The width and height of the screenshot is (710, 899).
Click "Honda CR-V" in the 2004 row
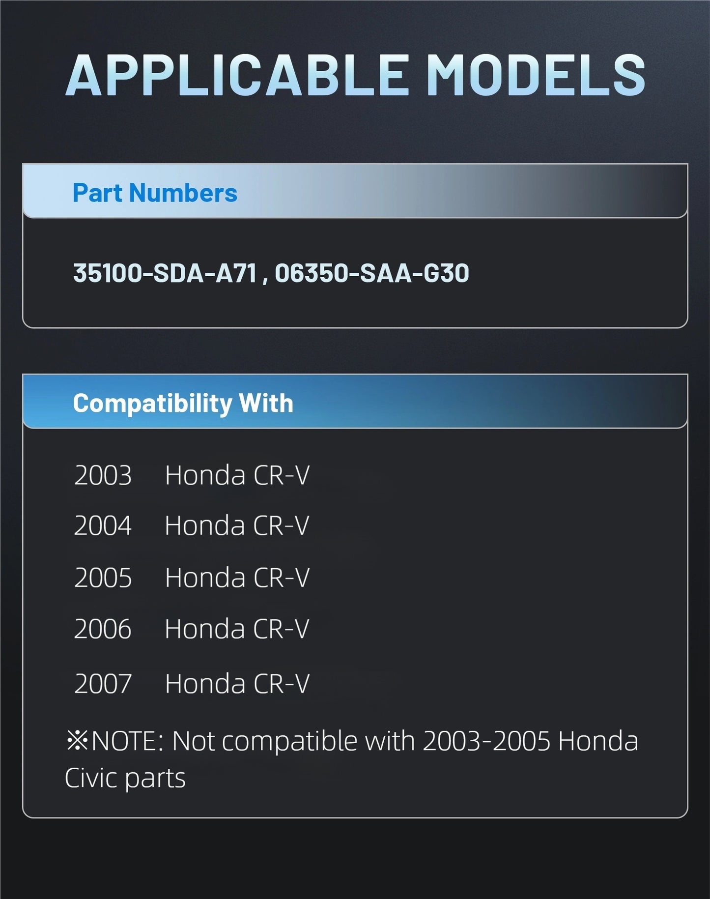(237, 526)
